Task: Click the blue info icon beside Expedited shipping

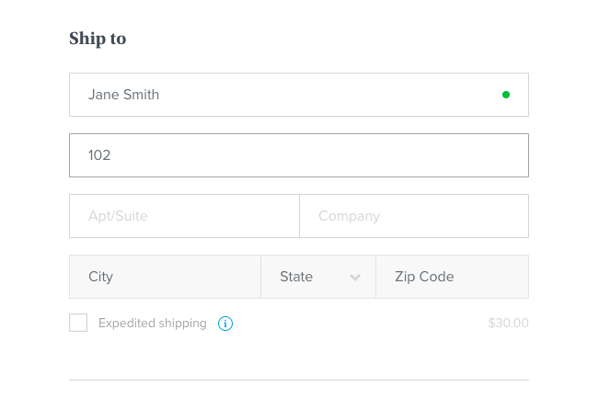Action: tap(225, 324)
